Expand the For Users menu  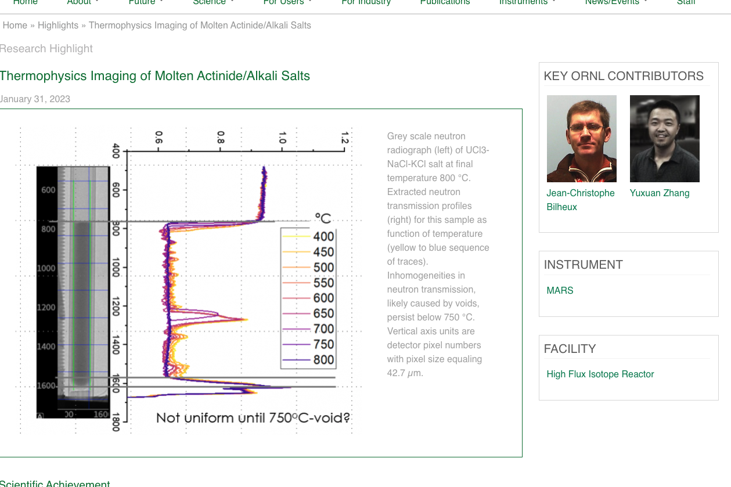(287, 3)
